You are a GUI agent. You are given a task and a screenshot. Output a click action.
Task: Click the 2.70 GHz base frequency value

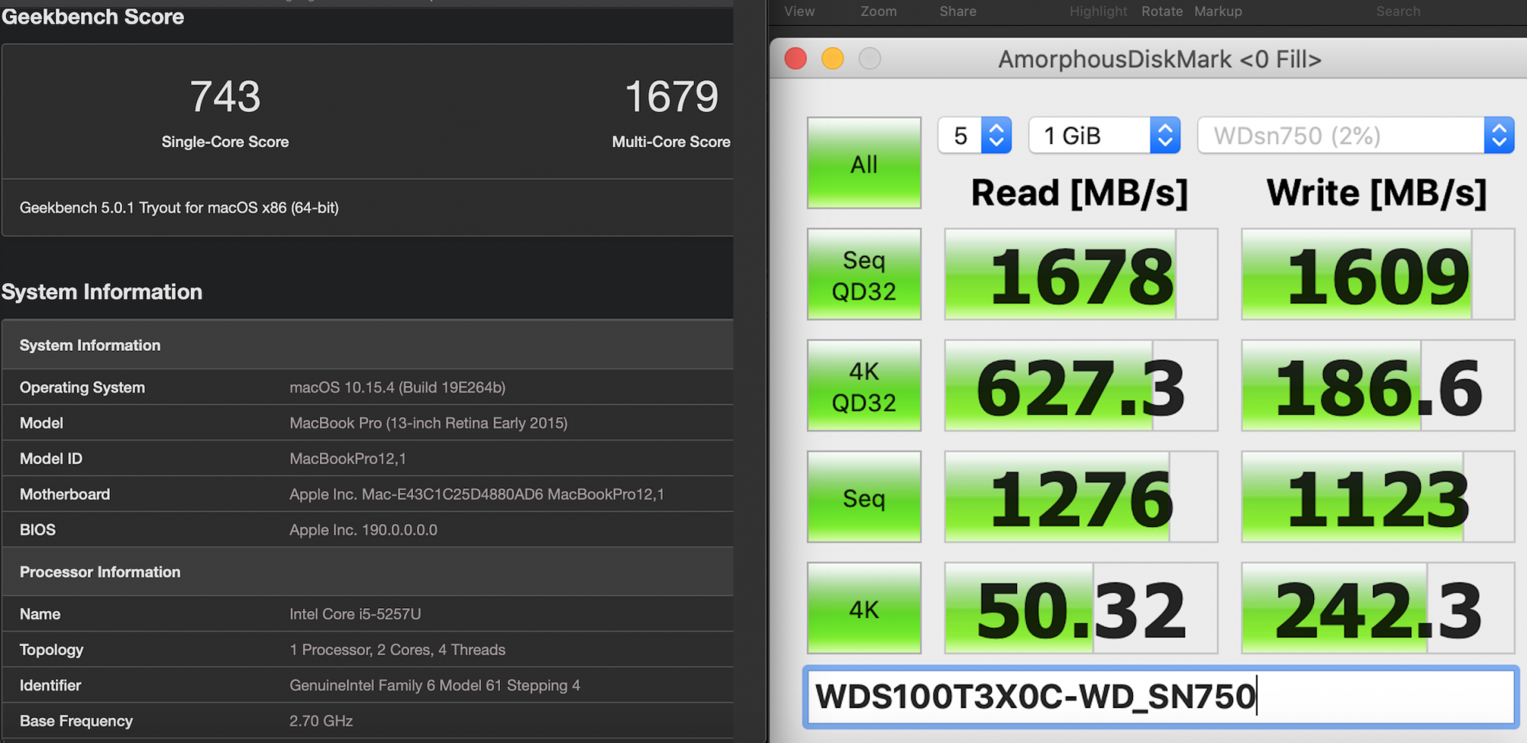(x=321, y=721)
